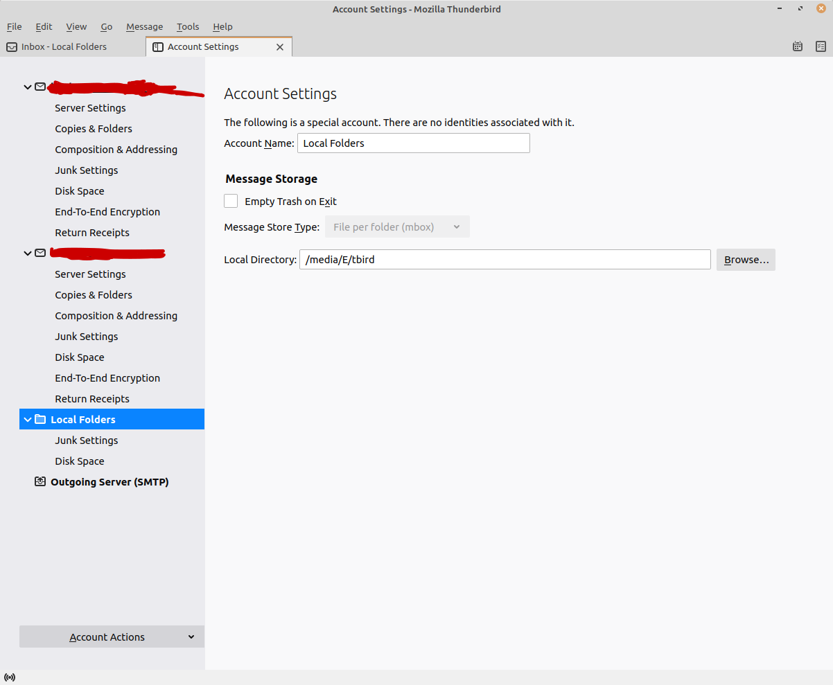Click the online status icon in the status bar

[x=10, y=677]
